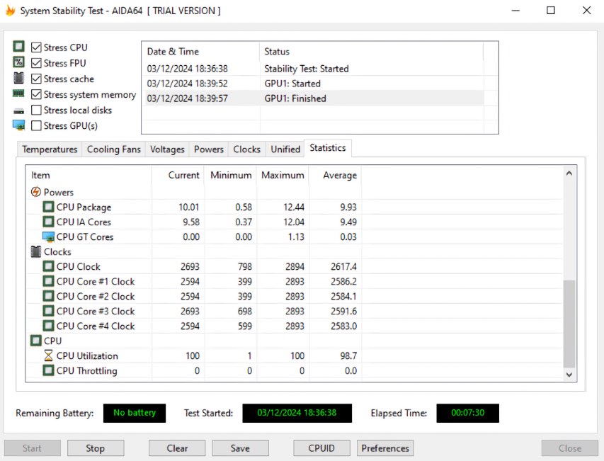
Task: Click the CPU Utilization hourglass icon
Action: point(48,355)
